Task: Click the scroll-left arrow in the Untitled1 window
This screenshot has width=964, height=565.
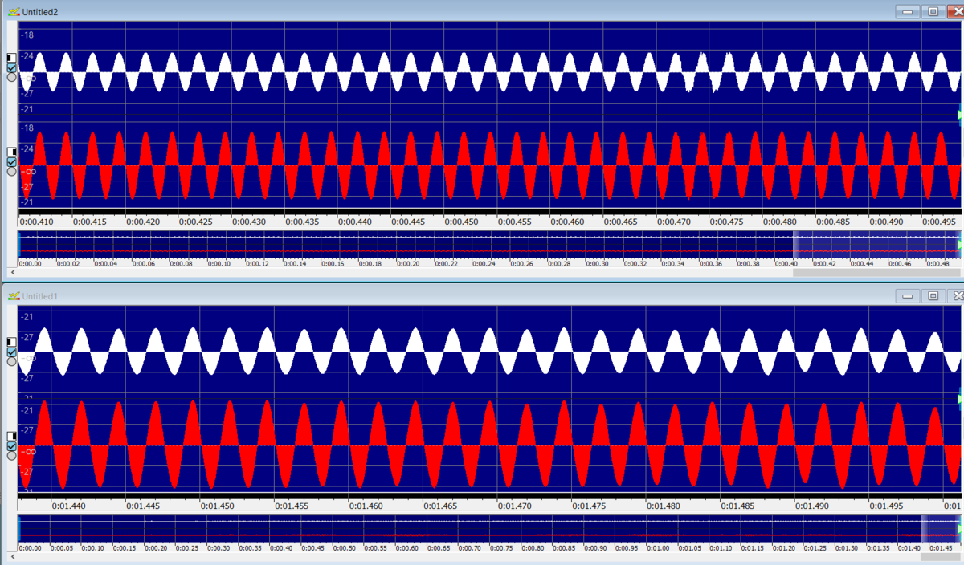Action: pos(12,556)
